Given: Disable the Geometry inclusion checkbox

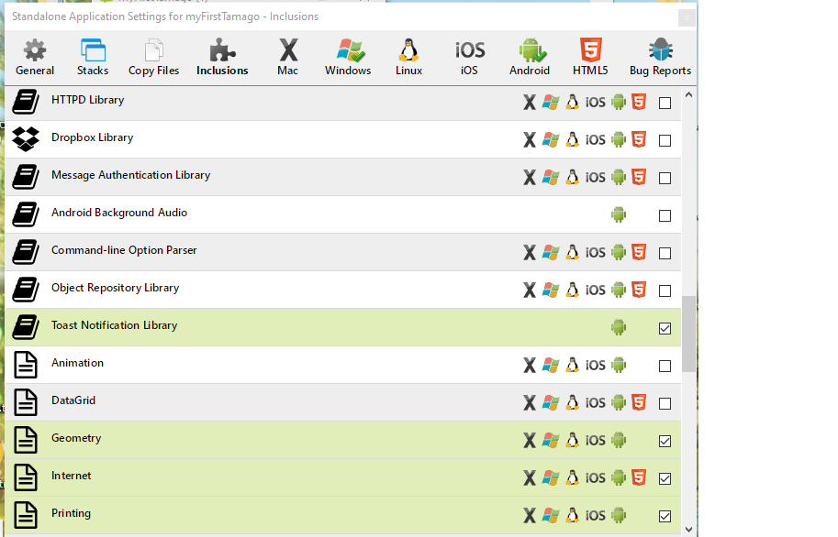Looking at the screenshot, I should (x=665, y=442).
